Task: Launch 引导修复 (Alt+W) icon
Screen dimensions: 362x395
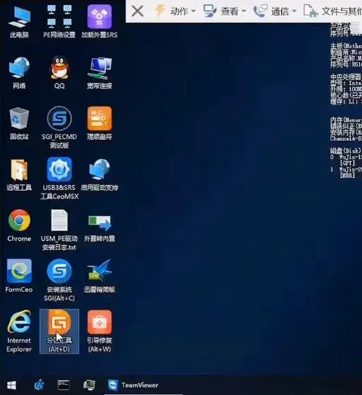Action: coord(99,331)
